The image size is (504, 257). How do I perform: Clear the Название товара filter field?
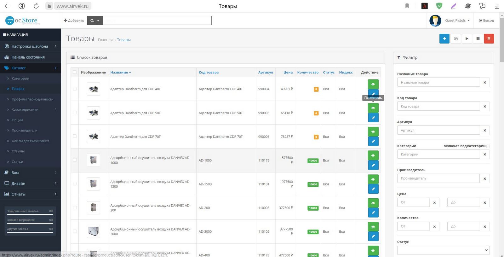[484, 82]
